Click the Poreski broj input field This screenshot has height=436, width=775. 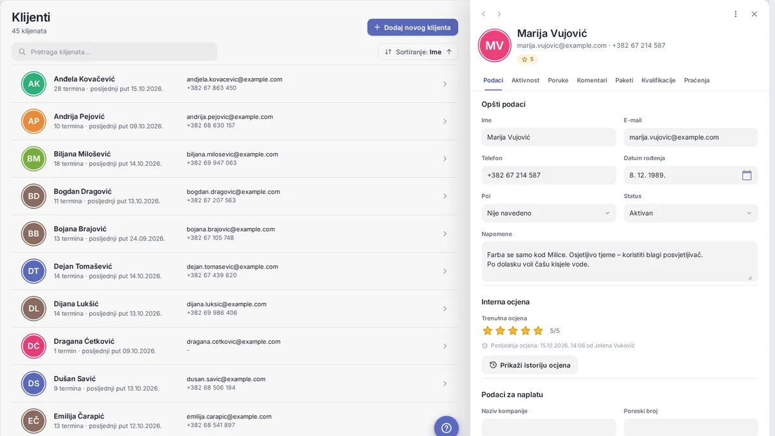(690, 428)
